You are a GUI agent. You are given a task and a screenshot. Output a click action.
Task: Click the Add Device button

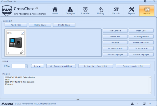pyautogui.click(x=16, y=25)
